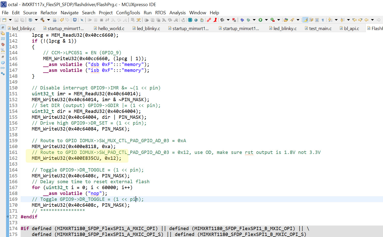This screenshot has height=237, width=383.
Task: Build the project using the hammer icon
Action: (x=43, y=20)
